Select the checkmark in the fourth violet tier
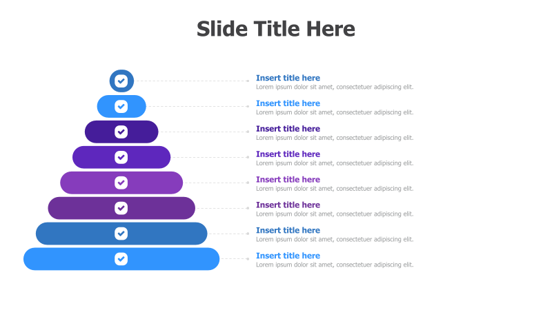Screen dimensions: 552x310 point(121,157)
